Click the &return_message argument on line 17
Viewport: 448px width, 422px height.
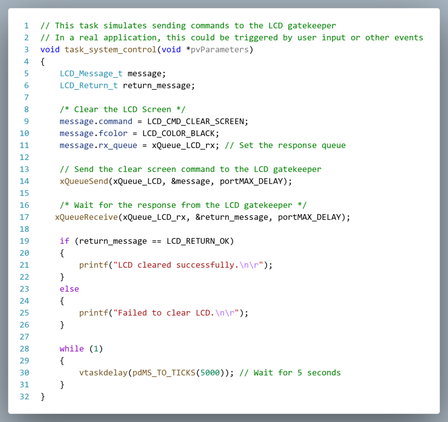pos(229,217)
